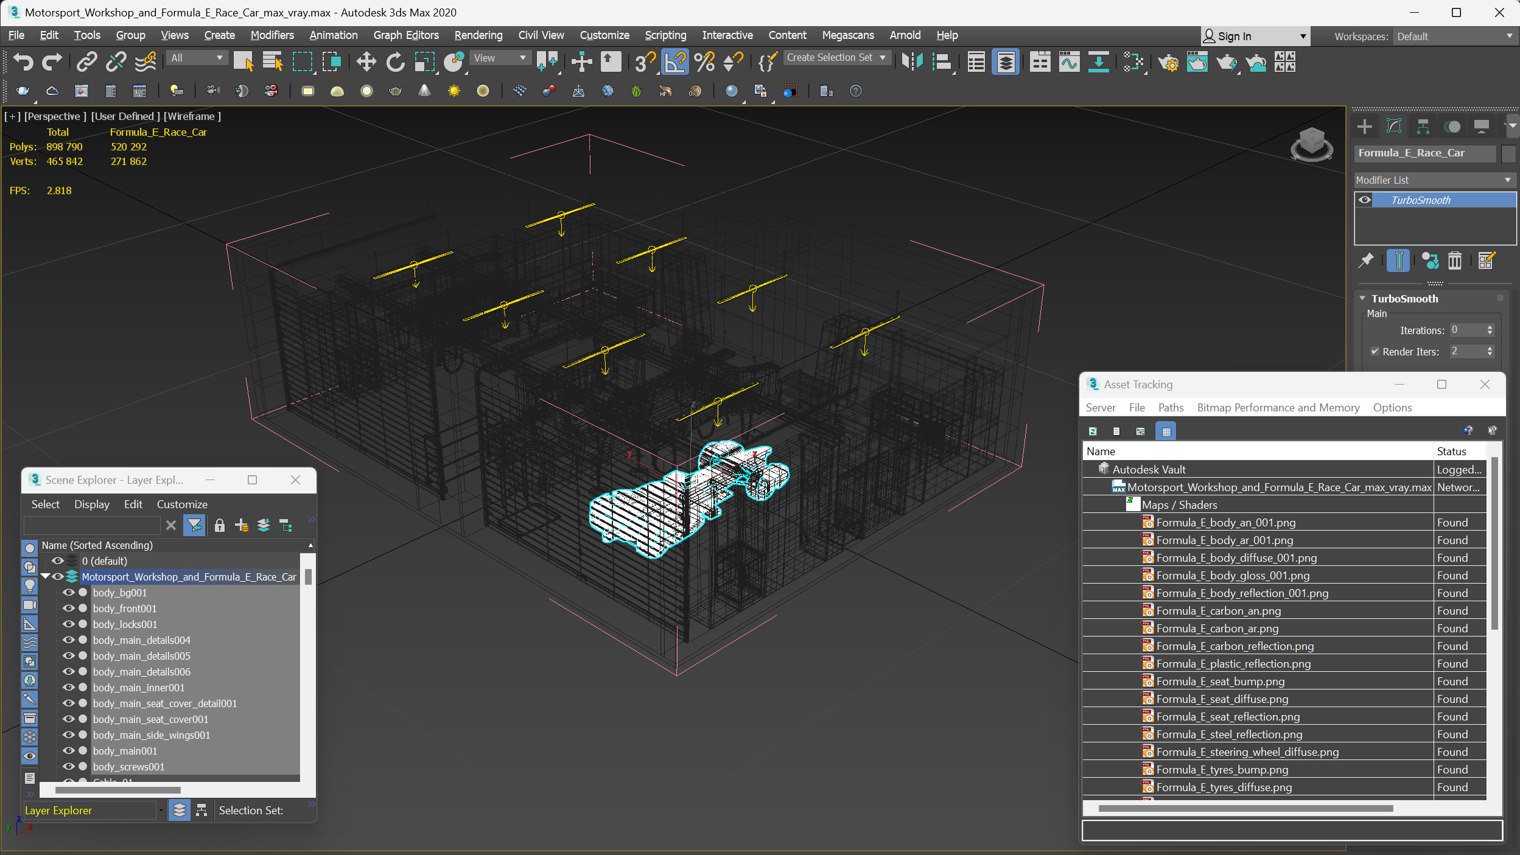Screen dimensions: 1520x855
Task: Click the Scene Explorer search field
Action: point(92,525)
